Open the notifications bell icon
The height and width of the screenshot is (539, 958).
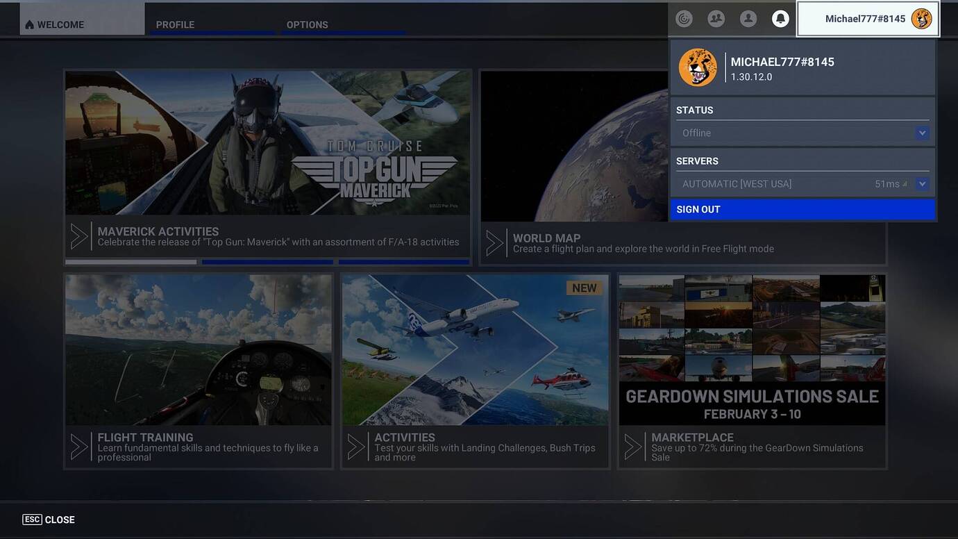(x=780, y=19)
